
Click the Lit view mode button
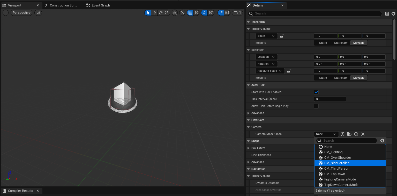(38, 13)
